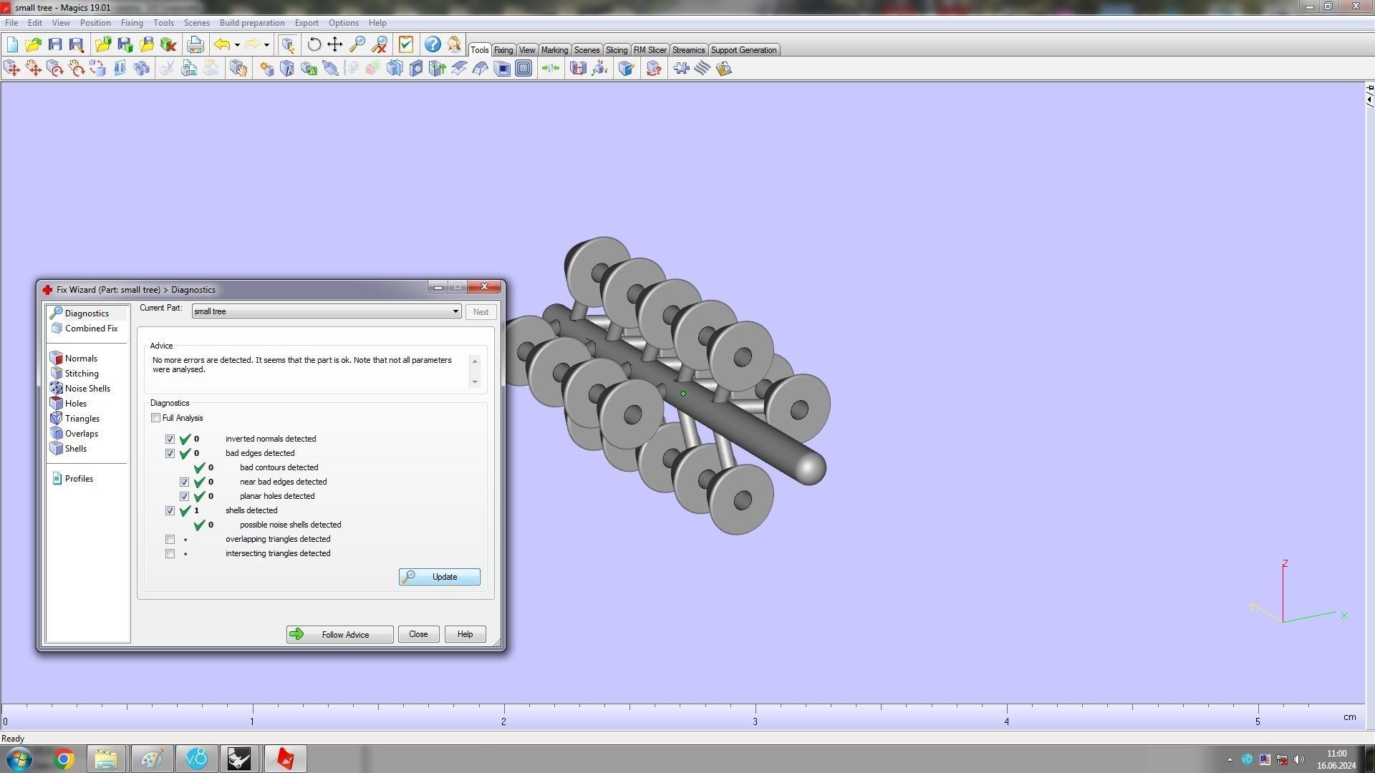Select the Pan view crosshair tool

[x=335, y=44]
